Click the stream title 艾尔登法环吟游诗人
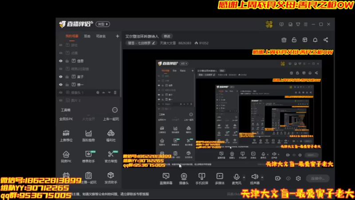 (x=142, y=36)
